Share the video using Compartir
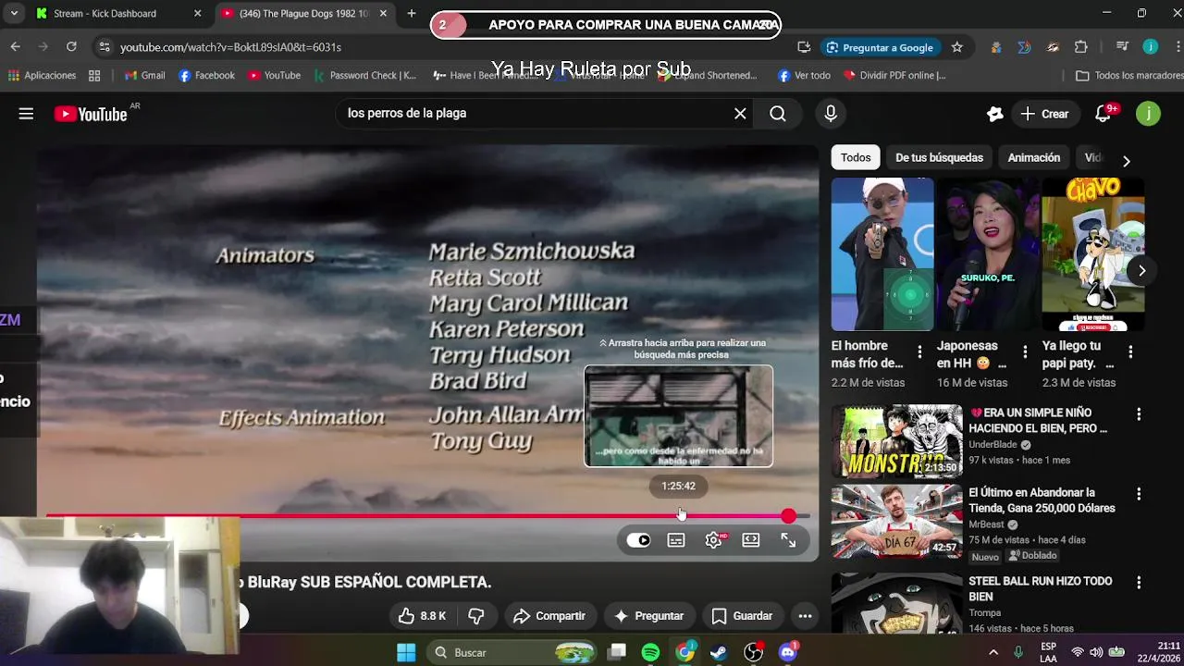The image size is (1184, 666). tap(549, 616)
